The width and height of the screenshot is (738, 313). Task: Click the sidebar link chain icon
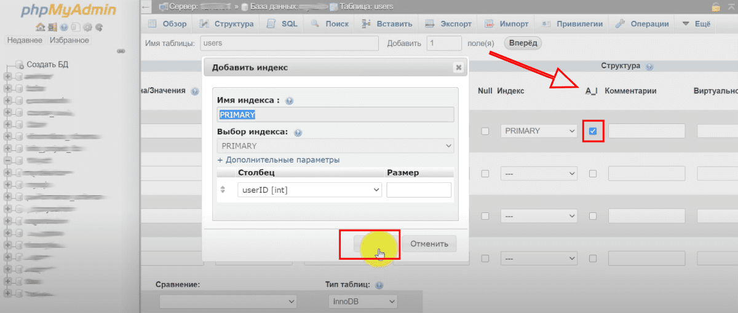pyautogui.click(x=121, y=52)
